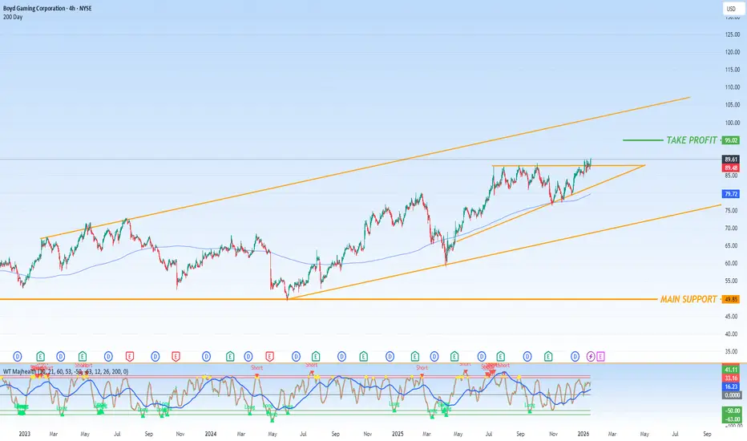Open the July 2025 green earnings marker
This screenshot has width=747, height=441.
(500, 356)
